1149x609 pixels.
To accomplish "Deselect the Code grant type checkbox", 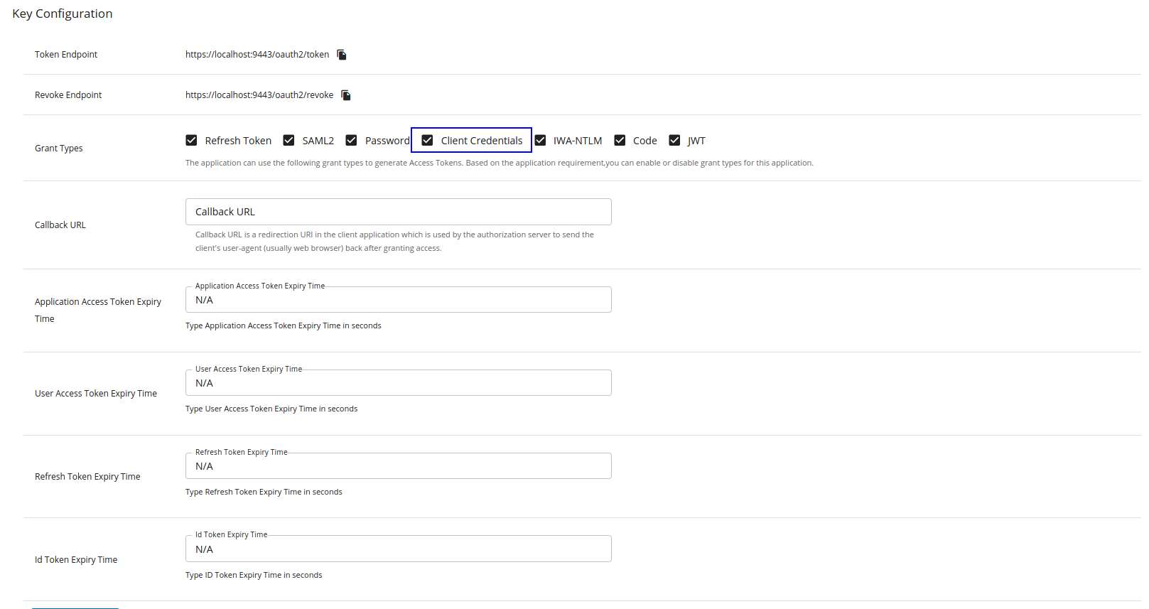I will coord(620,141).
